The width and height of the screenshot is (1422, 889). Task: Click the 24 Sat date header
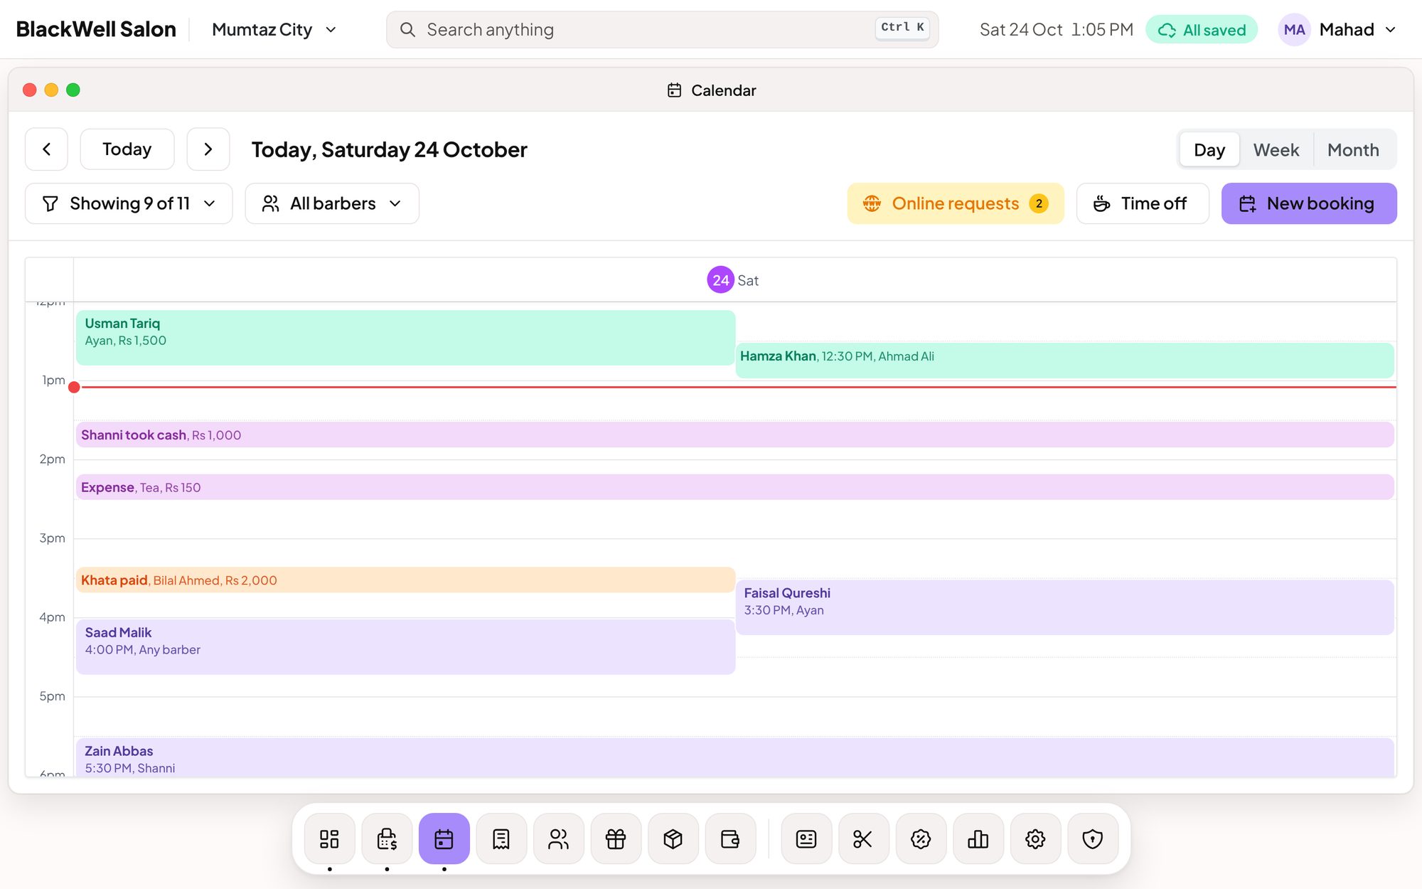point(733,280)
